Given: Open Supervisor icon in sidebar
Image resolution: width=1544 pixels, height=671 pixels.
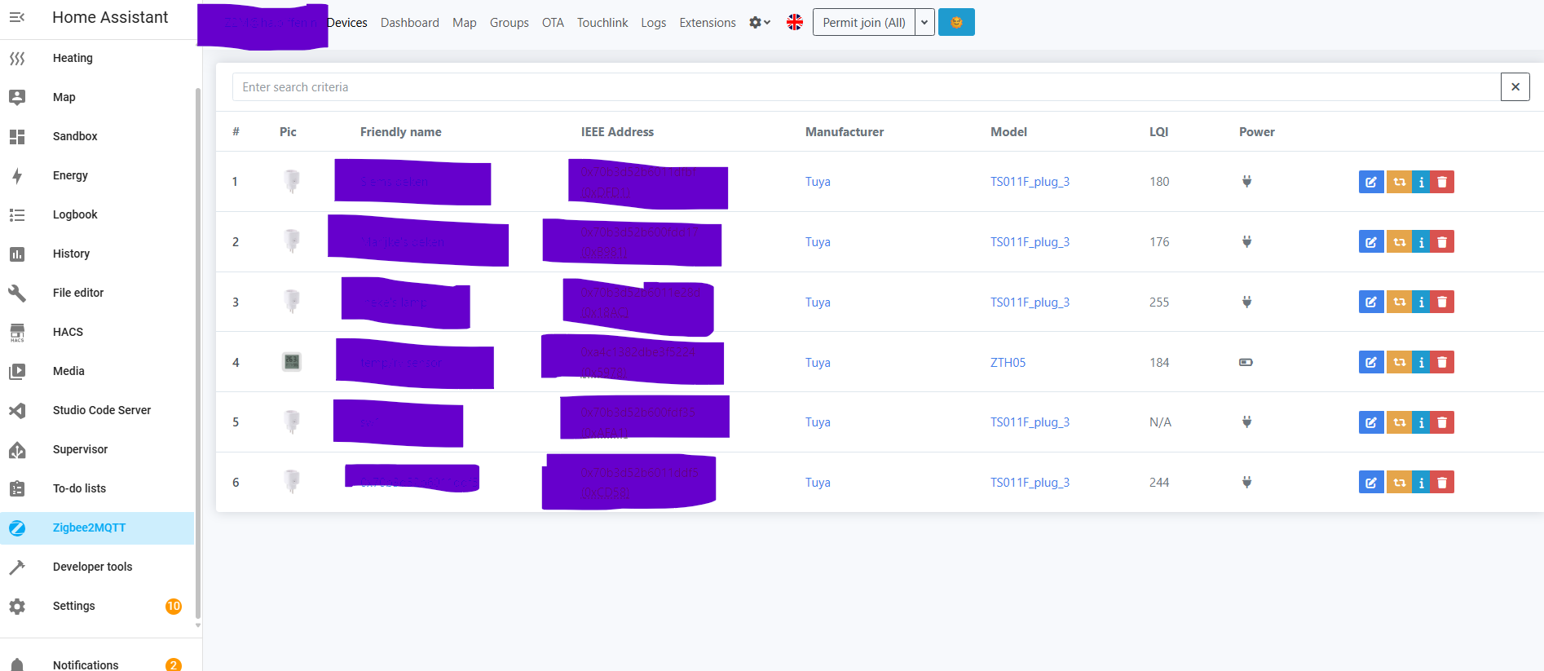Looking at the screenshot, I should pyautogui.click(x=17, y=449).
